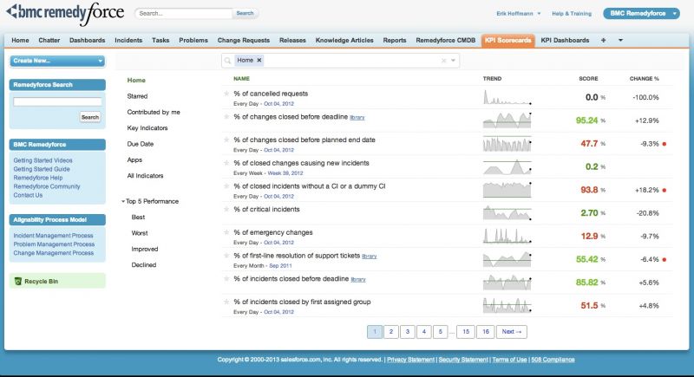The image size is (694, 377).
Task: Click the top global search input
Action: (x=184, y=13)
